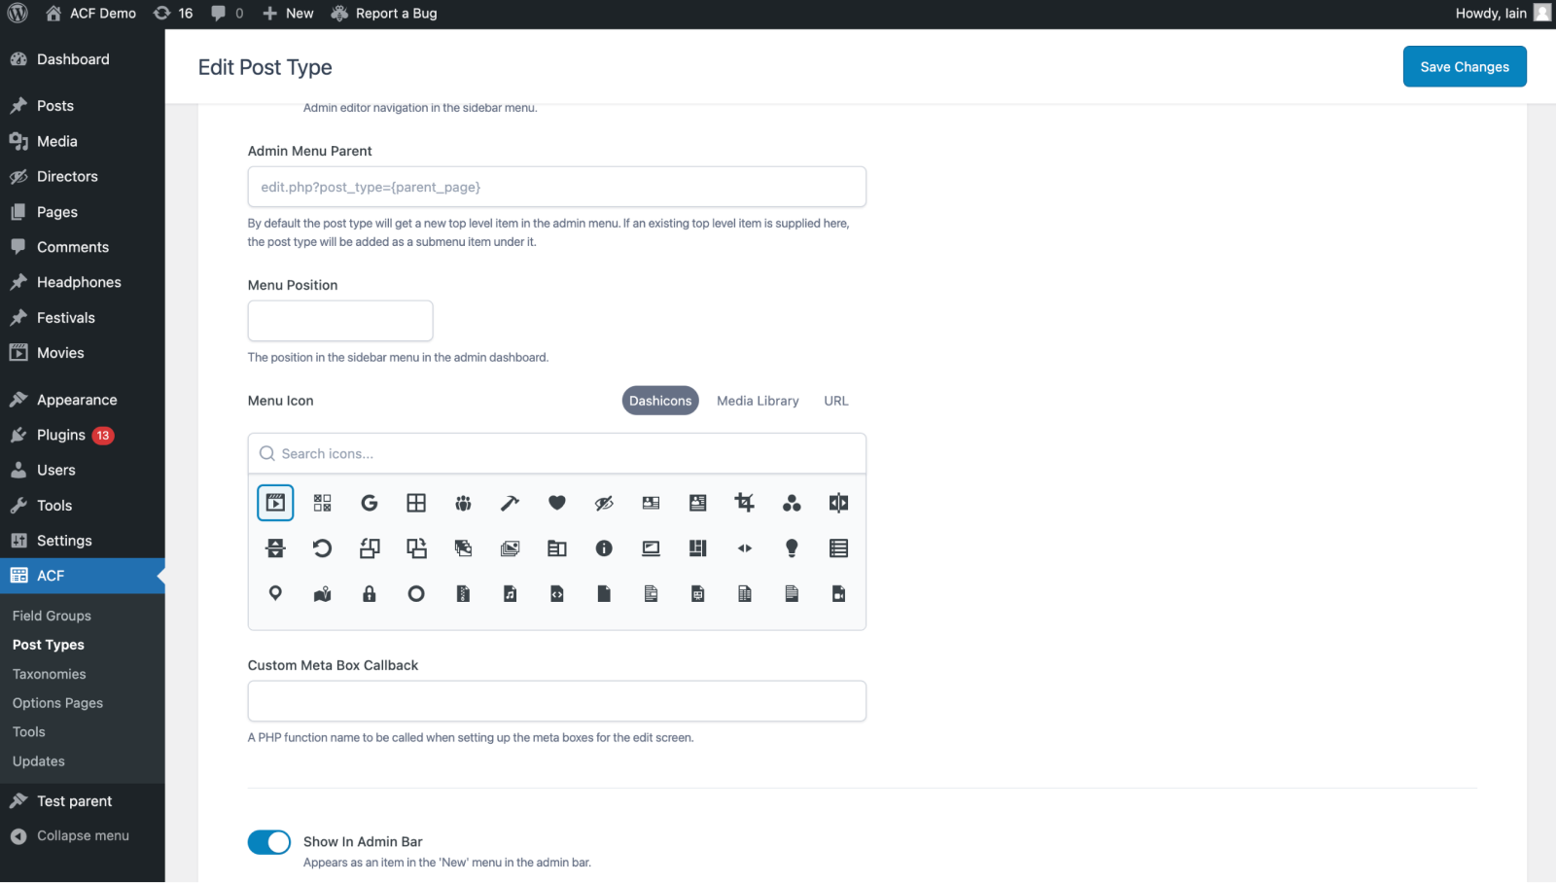Disable the Show In Admin Bar toggle
The height and width of the screenshot is (883, 1556).
(x=269, y=841)
